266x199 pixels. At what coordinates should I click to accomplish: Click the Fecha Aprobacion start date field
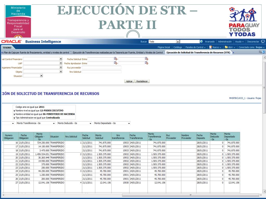click(101, 63)
